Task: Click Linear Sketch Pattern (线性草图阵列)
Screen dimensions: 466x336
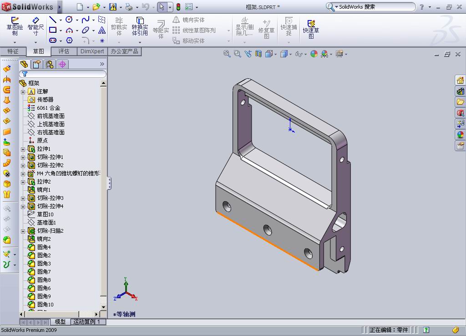Action: (194, 31)
